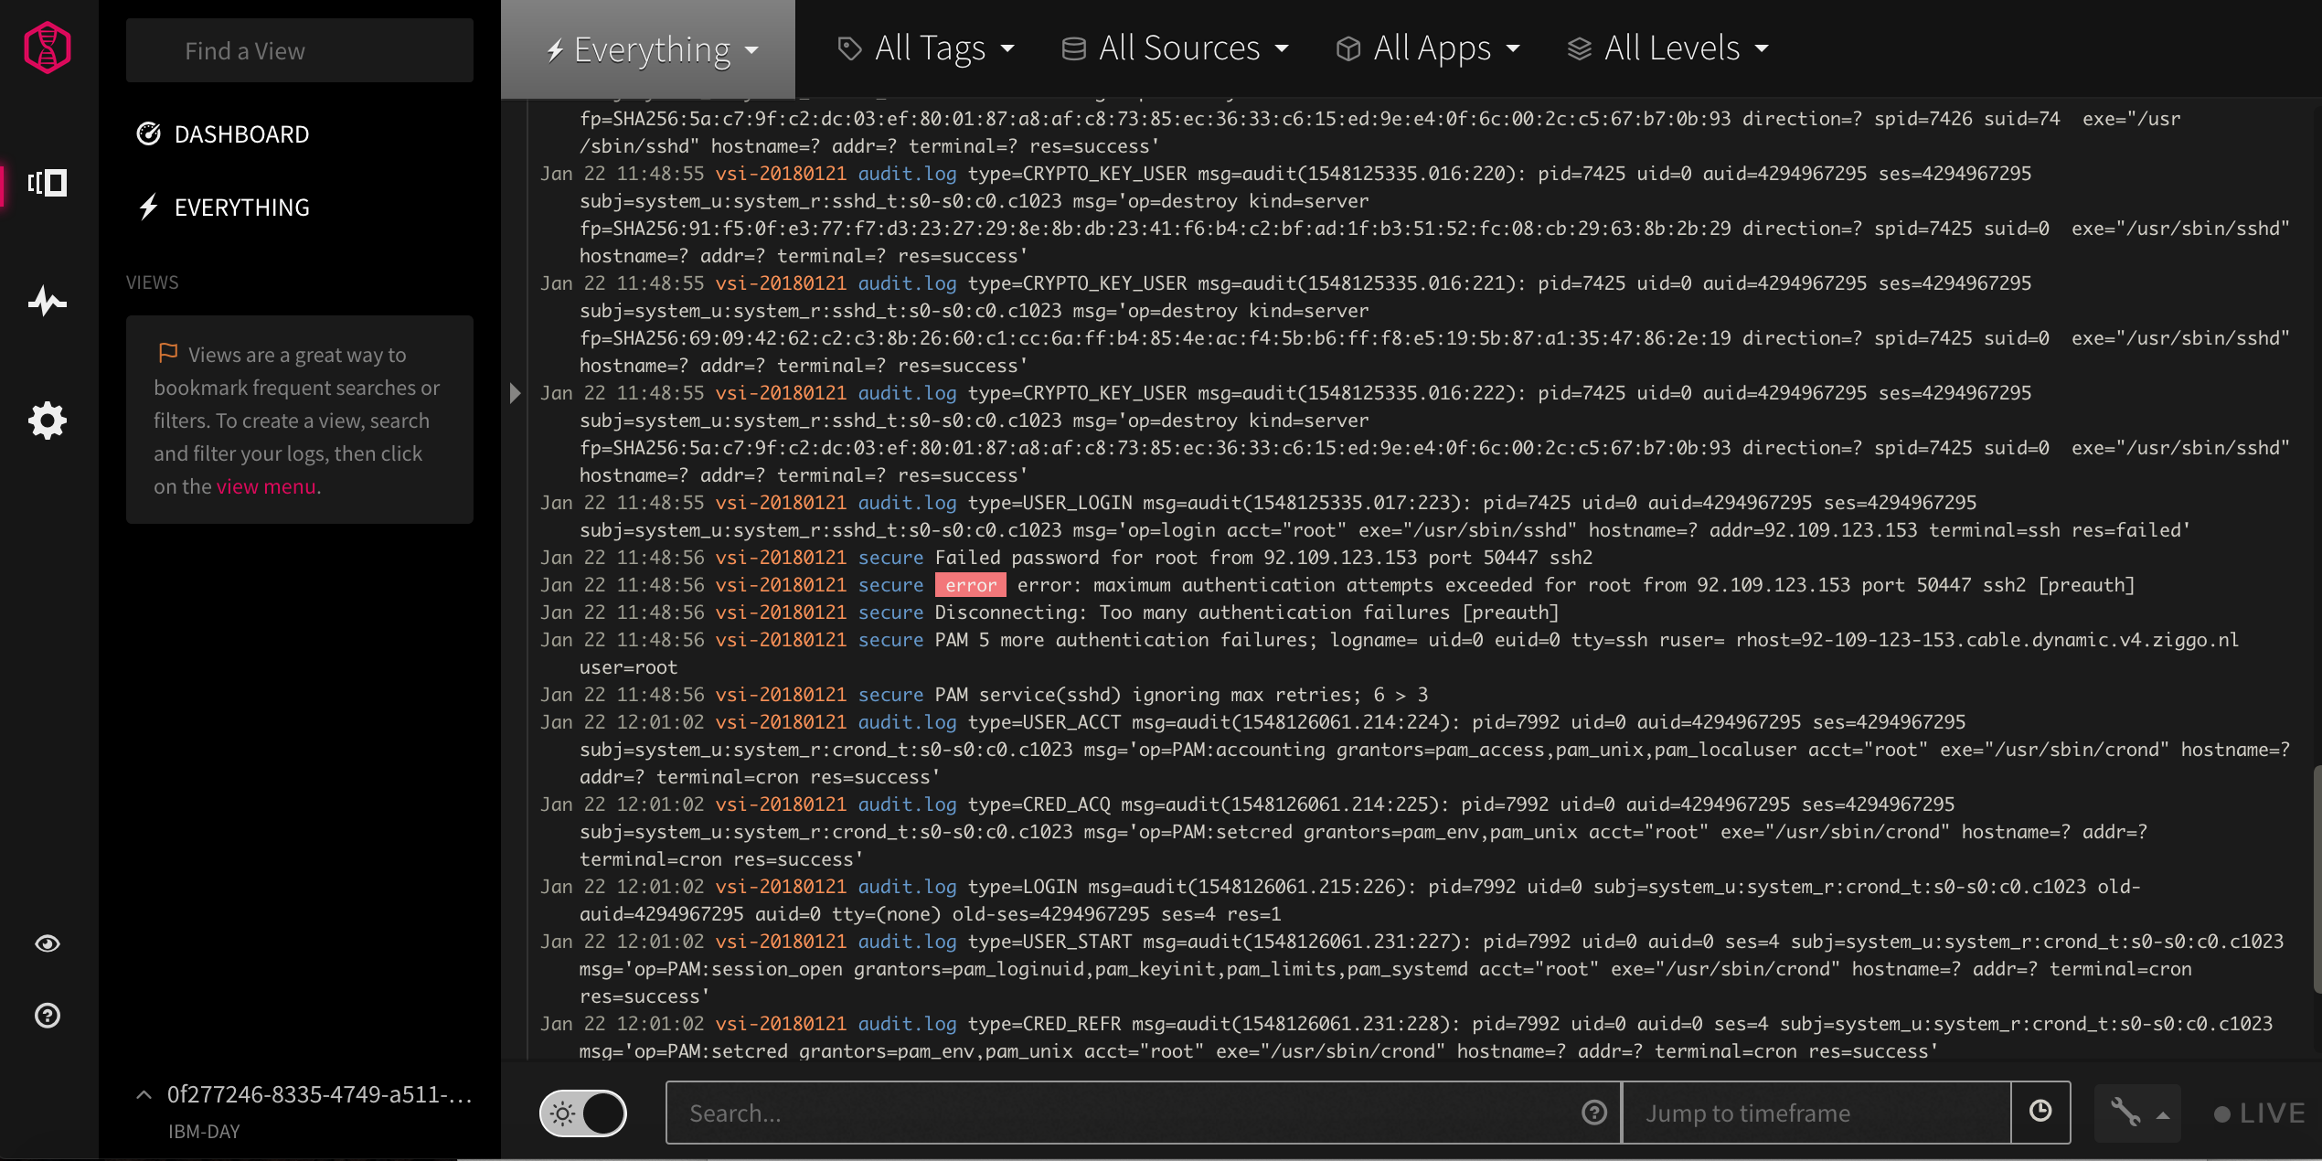Image resolution: width=2322 pixels, height=1161 pixels.
Task: Expand the log line disclosure triangle
Action: click(516, 393)
